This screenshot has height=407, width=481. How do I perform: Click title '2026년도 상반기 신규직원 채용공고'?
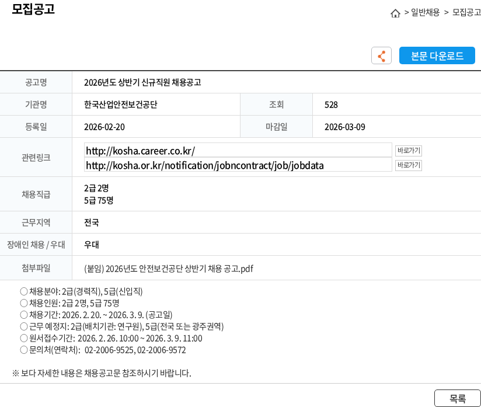142,82
